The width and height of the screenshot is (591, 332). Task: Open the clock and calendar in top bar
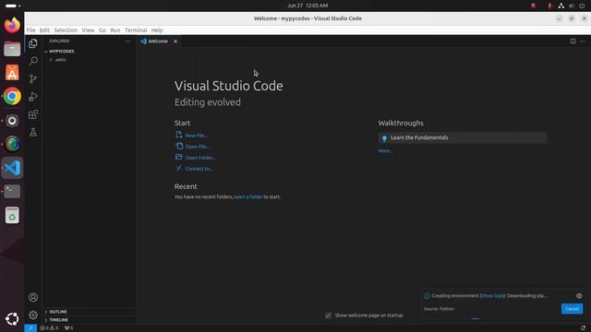click(x=308, y=6)
